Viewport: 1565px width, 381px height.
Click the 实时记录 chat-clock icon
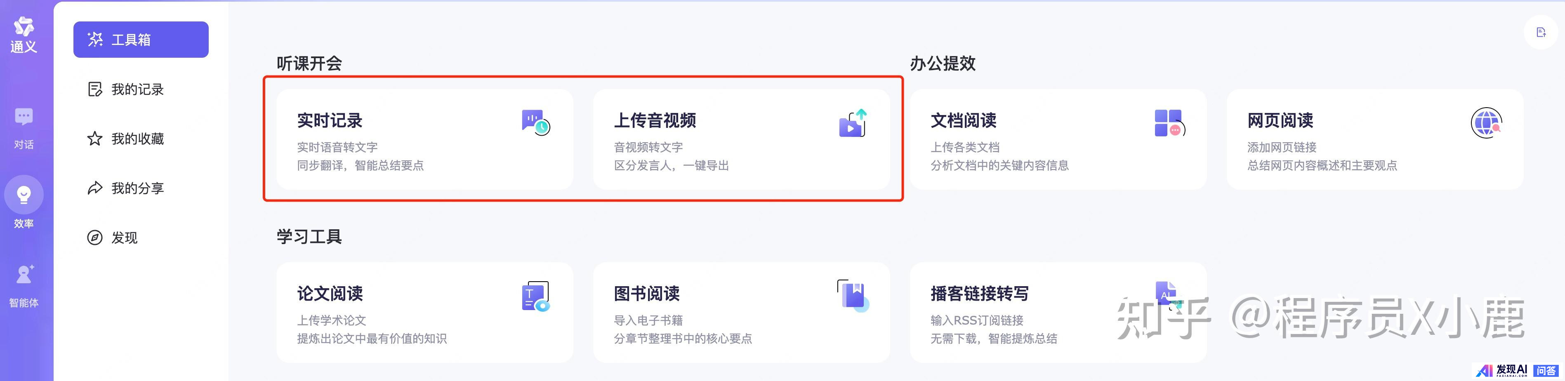pos(535,123)
